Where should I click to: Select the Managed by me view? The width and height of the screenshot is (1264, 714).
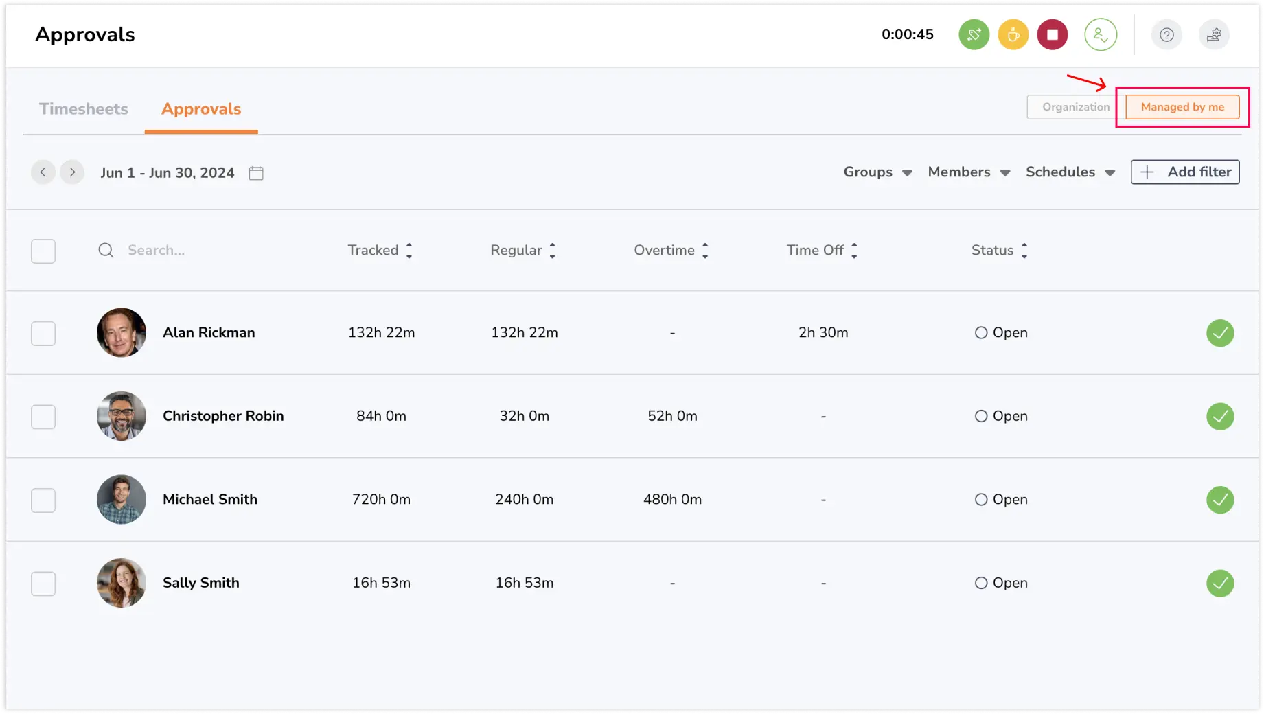coord(1182,107)
